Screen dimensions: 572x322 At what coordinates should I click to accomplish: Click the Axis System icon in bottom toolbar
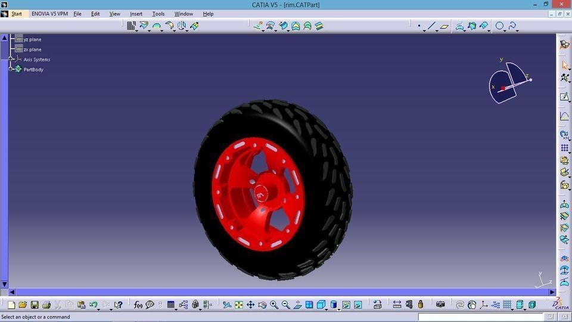pos(484,305)
